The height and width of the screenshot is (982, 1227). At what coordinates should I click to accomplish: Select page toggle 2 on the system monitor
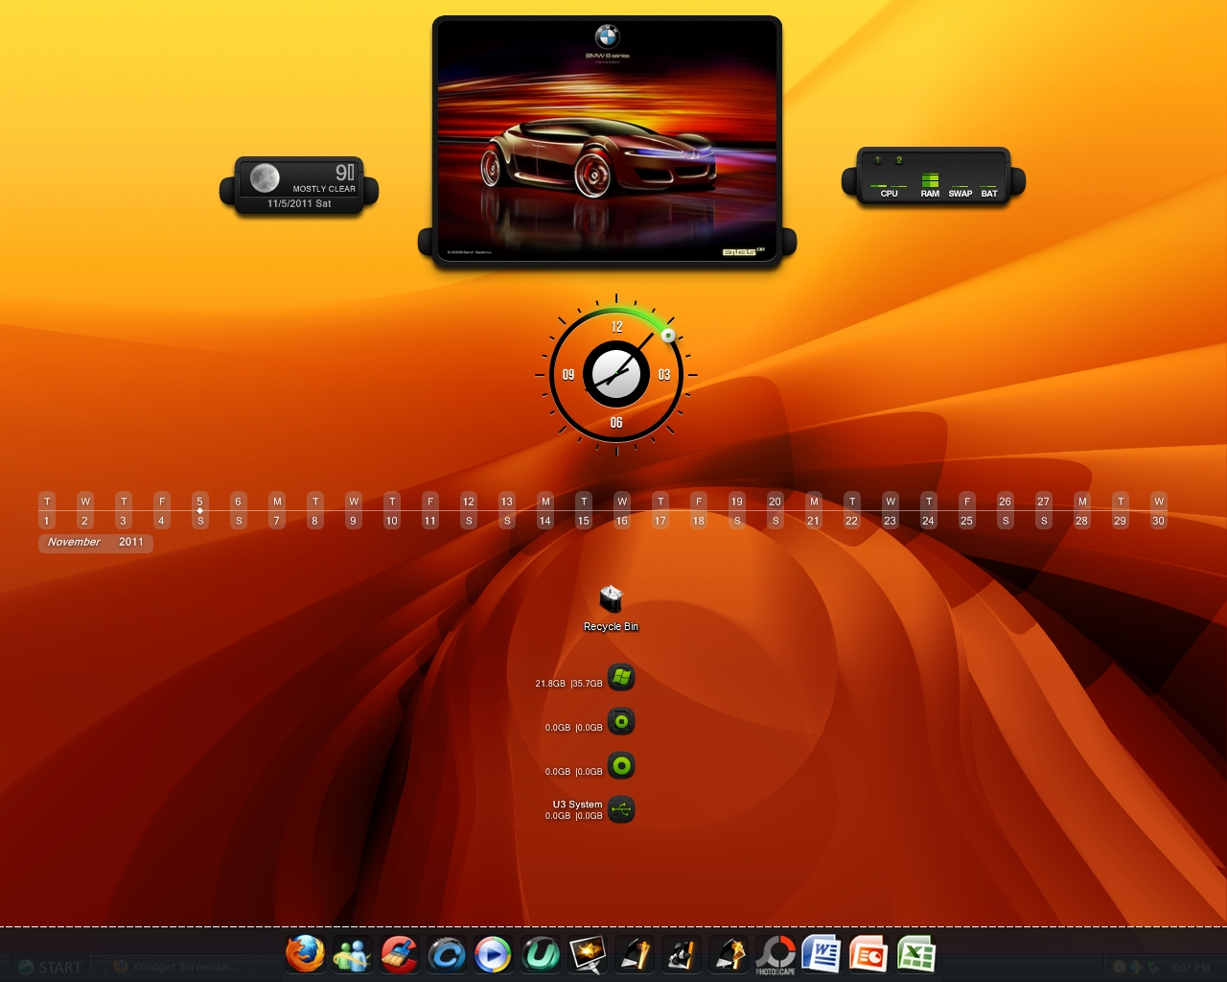click(898, 160)
